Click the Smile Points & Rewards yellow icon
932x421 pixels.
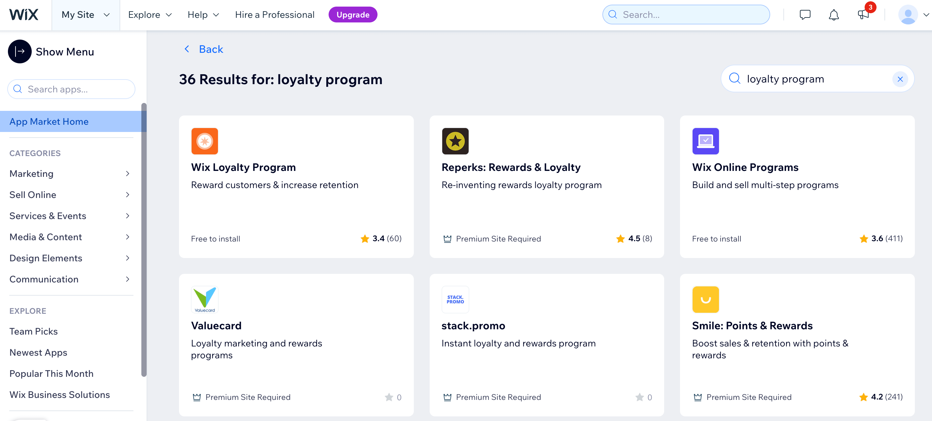[706, 299]
